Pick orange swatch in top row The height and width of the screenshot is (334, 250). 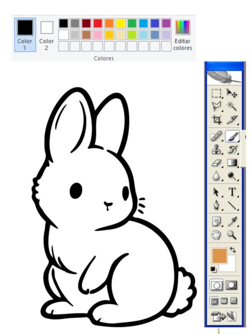pos(109,23)
